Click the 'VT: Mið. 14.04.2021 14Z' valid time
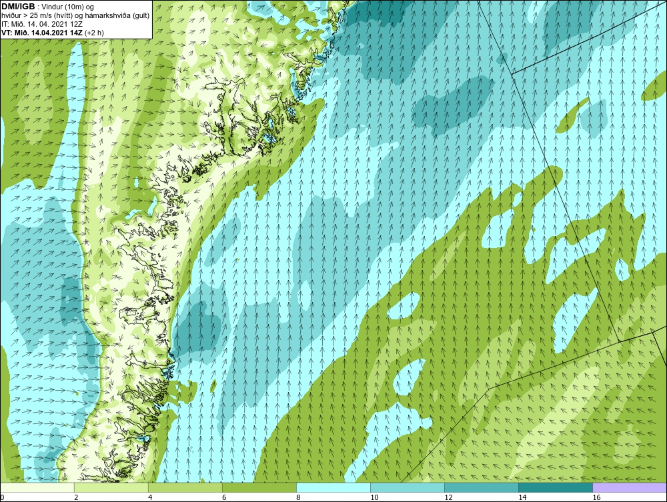667x502 pixels. pyautogui.click(x=42, y=32)
